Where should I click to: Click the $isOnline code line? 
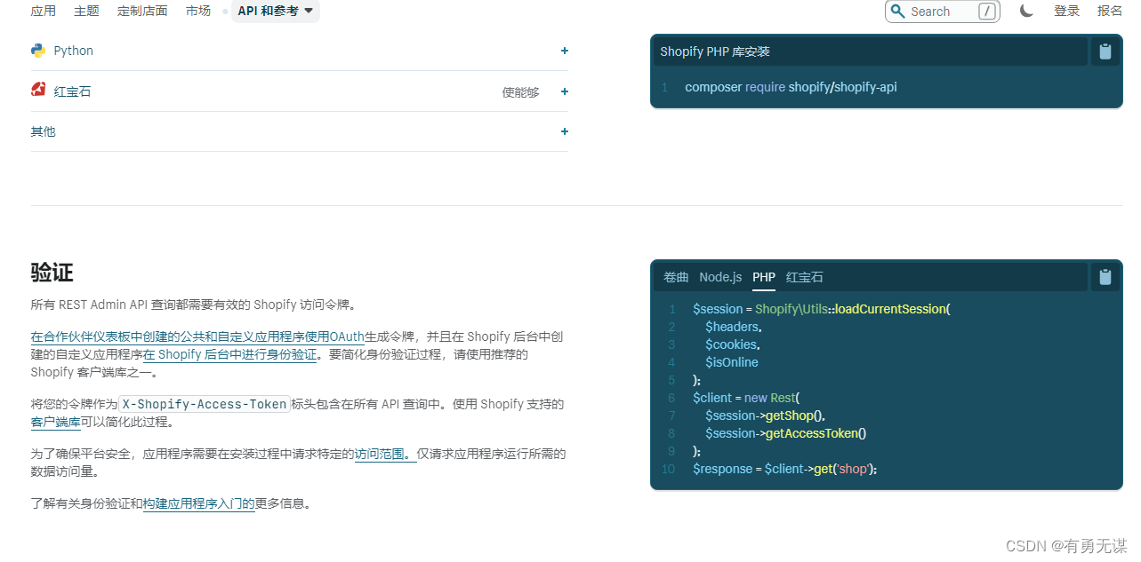click(x=732, y=362)
